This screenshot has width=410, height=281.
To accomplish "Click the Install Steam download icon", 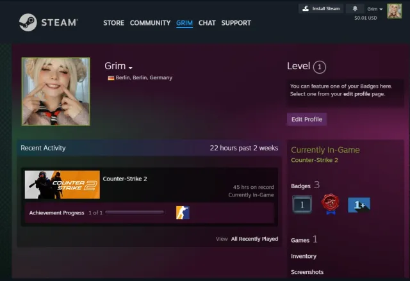I will click(306, 8).
